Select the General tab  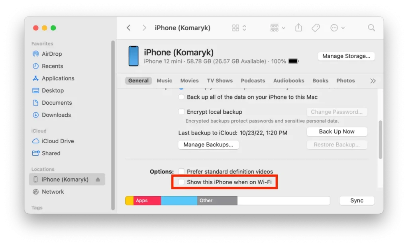pyautogui.click(x=138, y=81)
